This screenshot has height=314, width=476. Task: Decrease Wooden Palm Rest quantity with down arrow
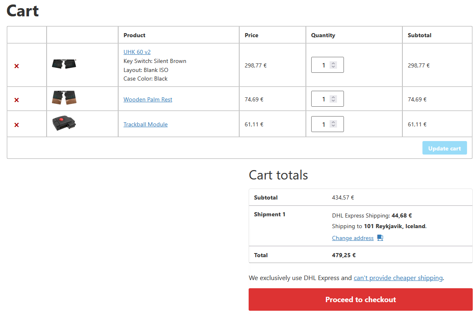pos(333,101)
